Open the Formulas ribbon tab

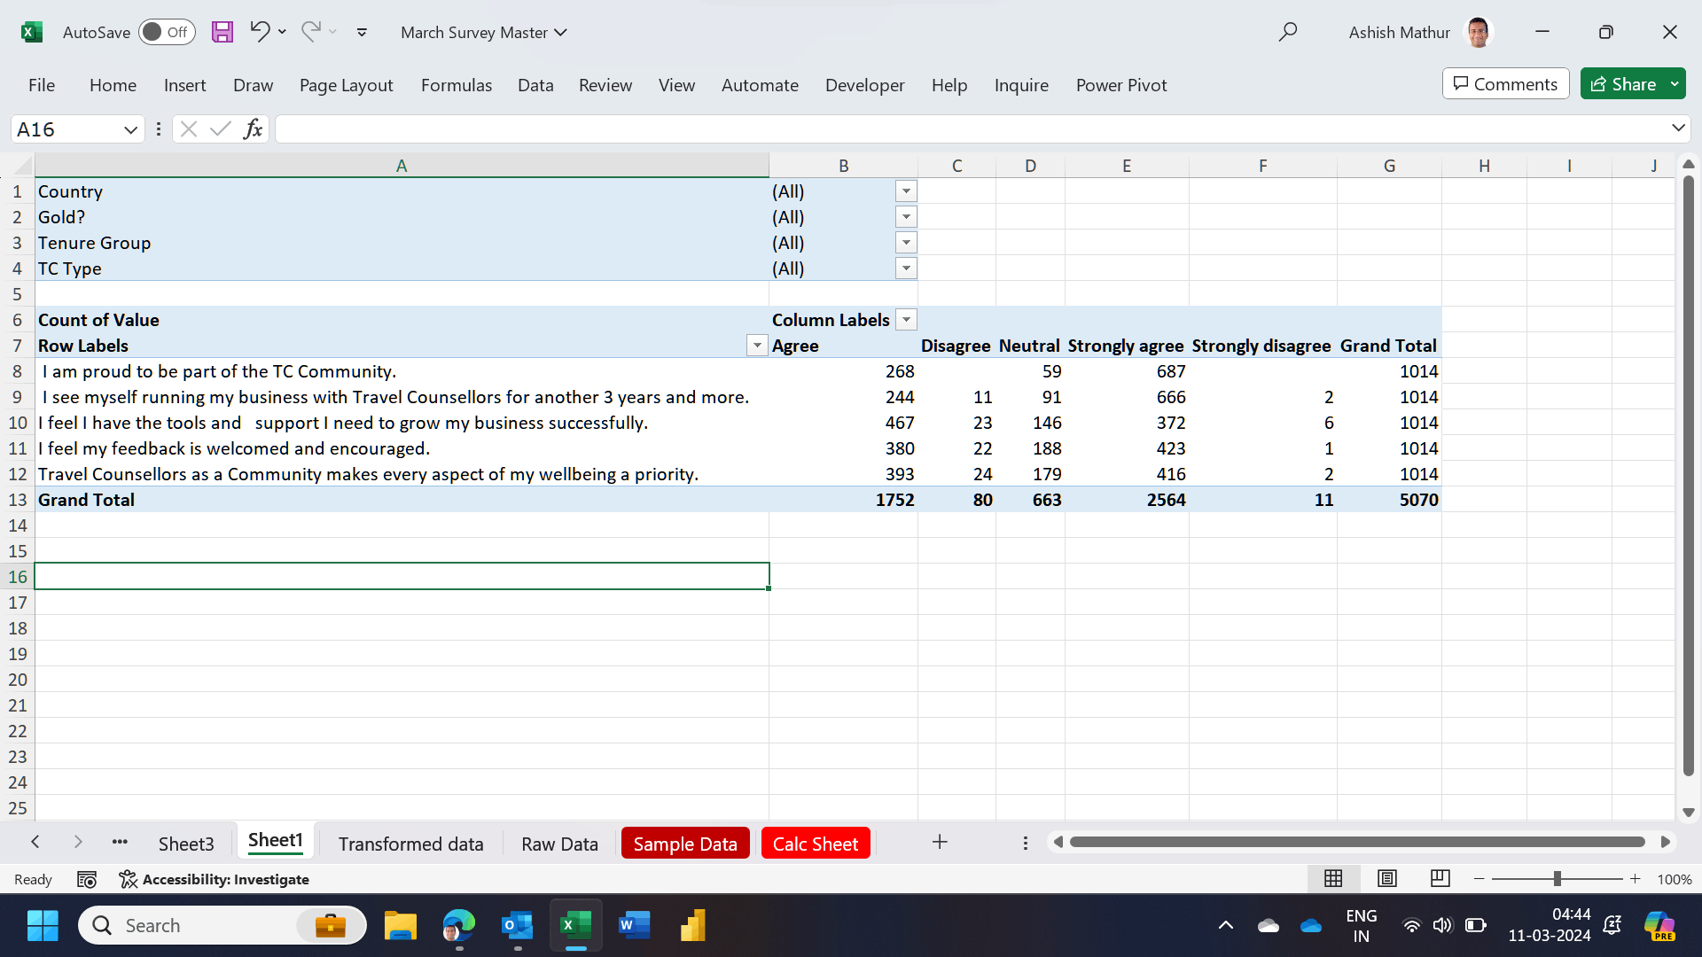pos(456,85)
